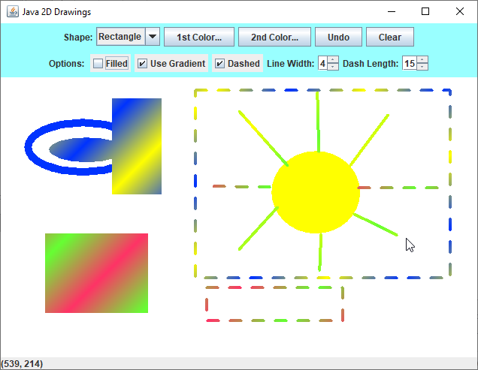Enable the Filled checkbox

pyautogui.click(x=98, y=63)
